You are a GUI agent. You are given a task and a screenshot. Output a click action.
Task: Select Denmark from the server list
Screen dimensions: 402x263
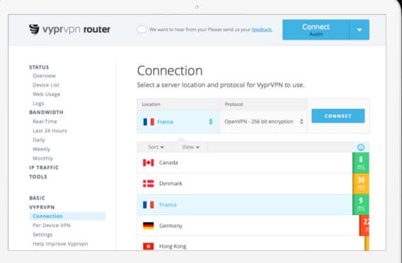click(x=245, y=184)
